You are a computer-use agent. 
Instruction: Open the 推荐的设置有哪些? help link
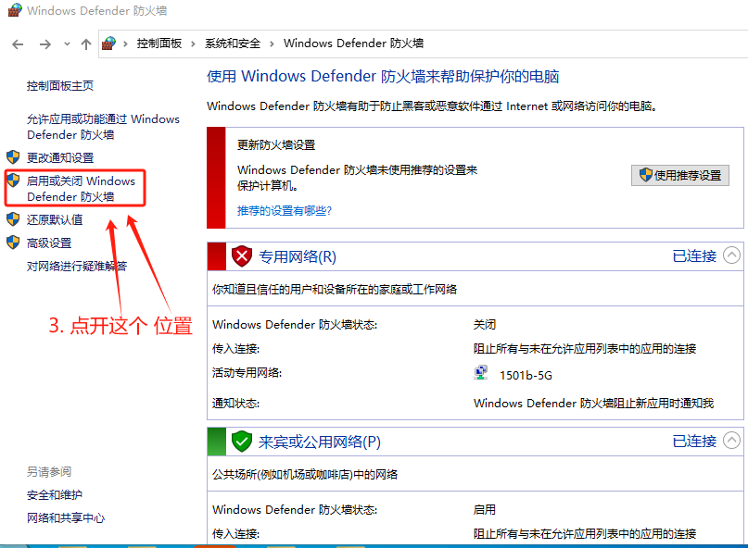(284, 210)
